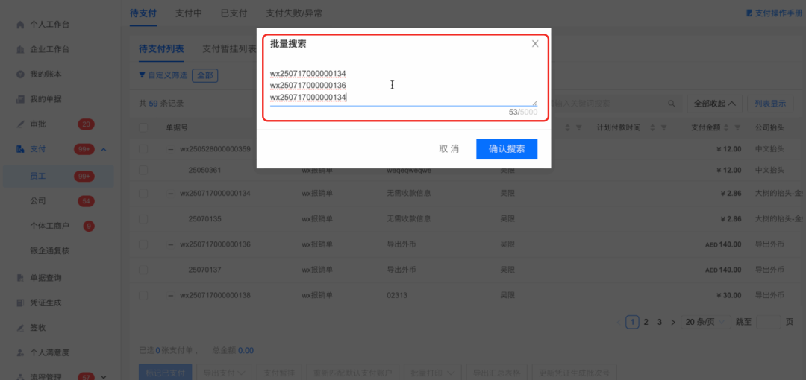Confirm with the 确认搜索 button

(507, 149)
